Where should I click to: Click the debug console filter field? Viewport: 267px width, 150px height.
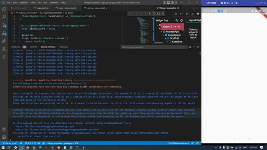tap(154, 47)
